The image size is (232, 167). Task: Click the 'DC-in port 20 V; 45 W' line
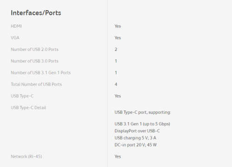(x=135, y=145)
